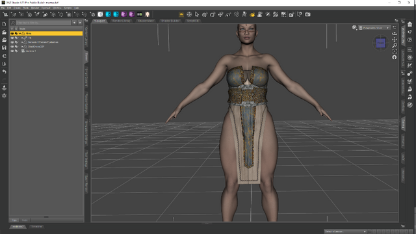Viewport: 416px width, 234px height.
Task: Open the Perspective View camera dropdown
Action: click(374, 28)
